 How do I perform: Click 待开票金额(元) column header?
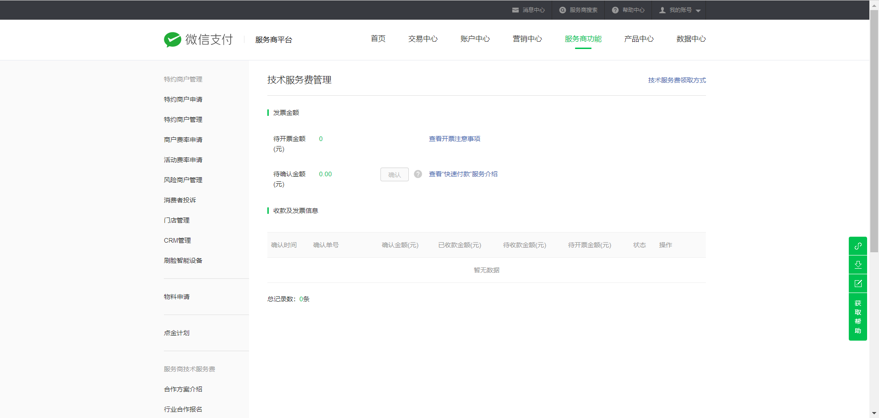[x=590, y=245]
